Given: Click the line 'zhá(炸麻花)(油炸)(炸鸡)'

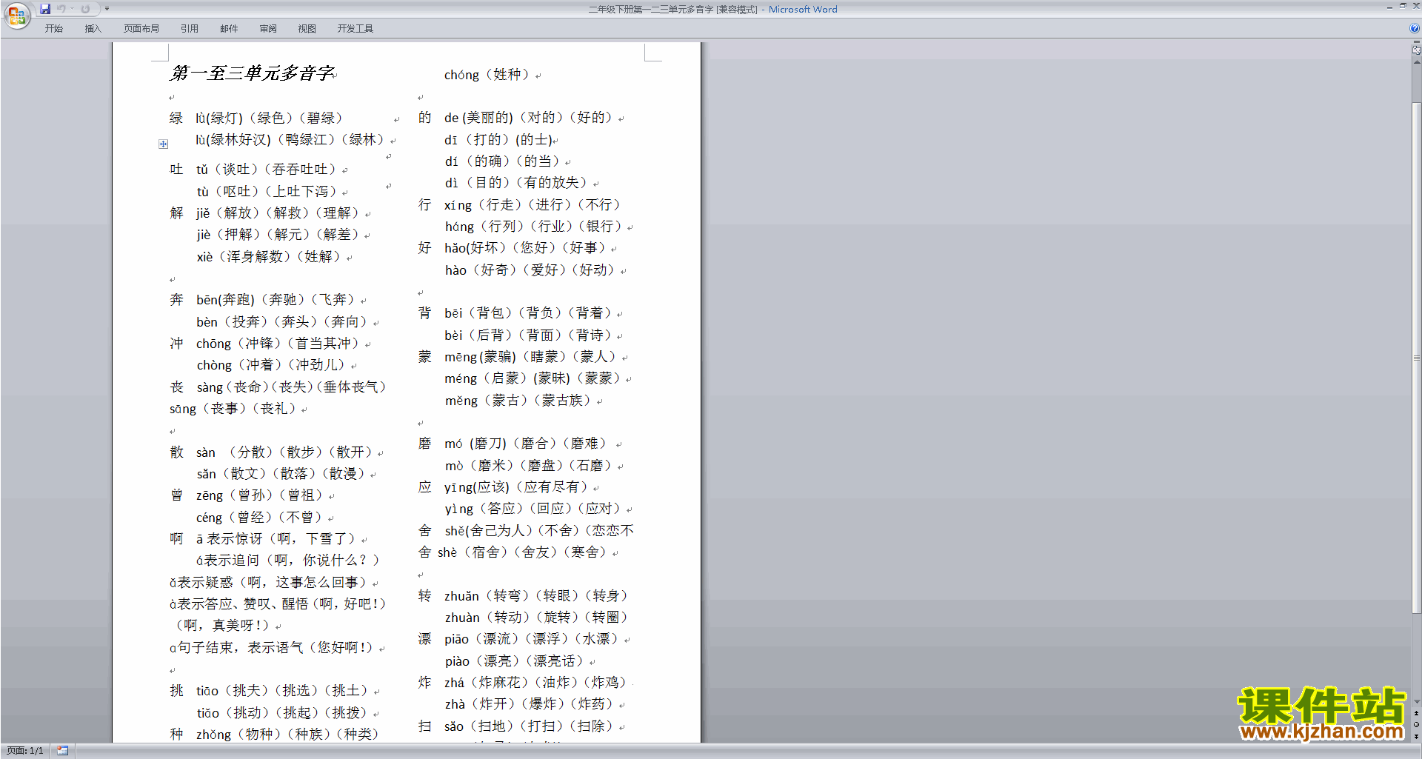Looking at the screenshot, I should pyautogui.click(x=536, y=683).
